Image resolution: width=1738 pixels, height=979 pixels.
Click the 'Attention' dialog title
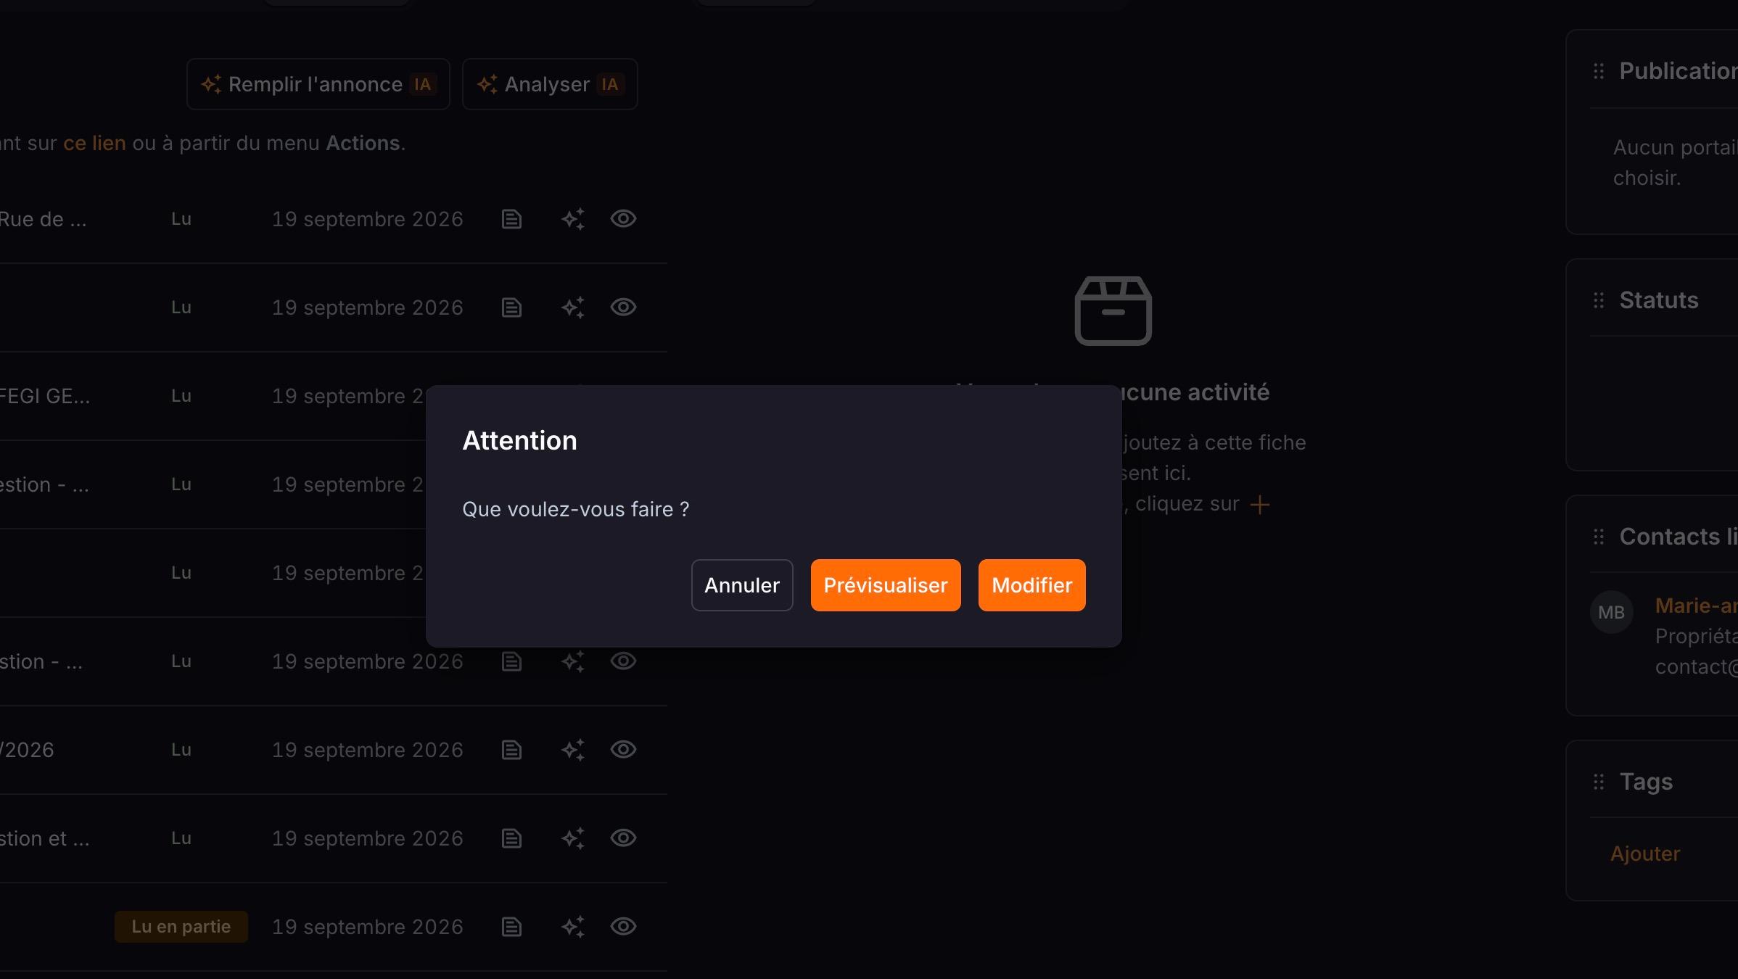[x=520, y=440]
